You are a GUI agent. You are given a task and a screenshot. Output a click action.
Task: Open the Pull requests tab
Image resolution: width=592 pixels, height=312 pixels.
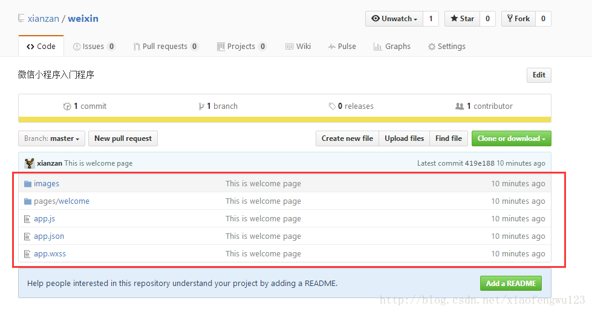point(166,46)
